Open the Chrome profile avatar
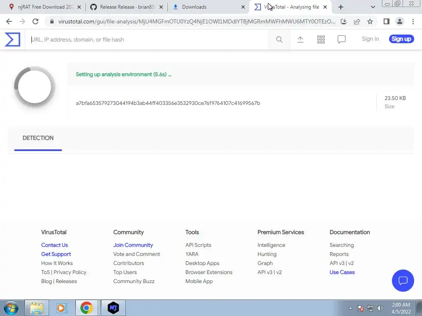 [x=400, y=21]
